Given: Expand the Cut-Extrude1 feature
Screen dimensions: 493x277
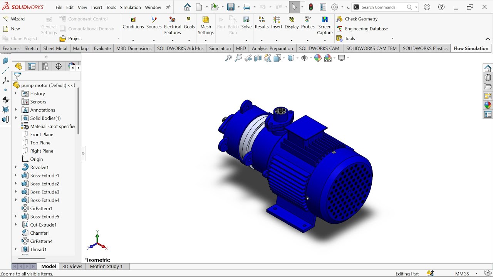Looking at the screenshot, I should (16, 225).
